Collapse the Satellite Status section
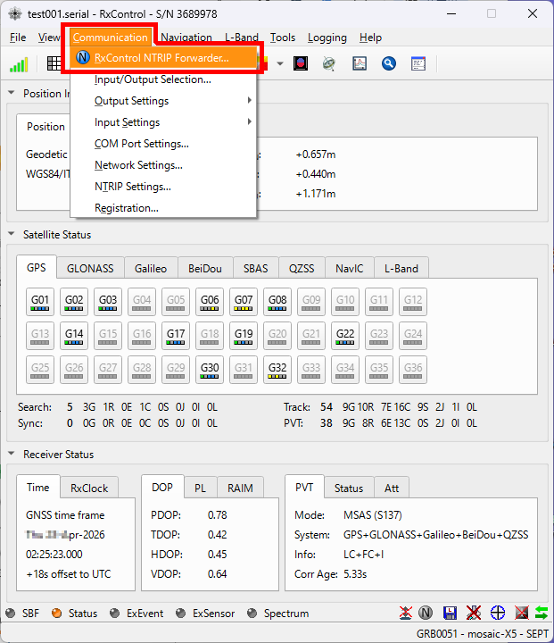The image size is (554, 643). (x=12, y=235)
